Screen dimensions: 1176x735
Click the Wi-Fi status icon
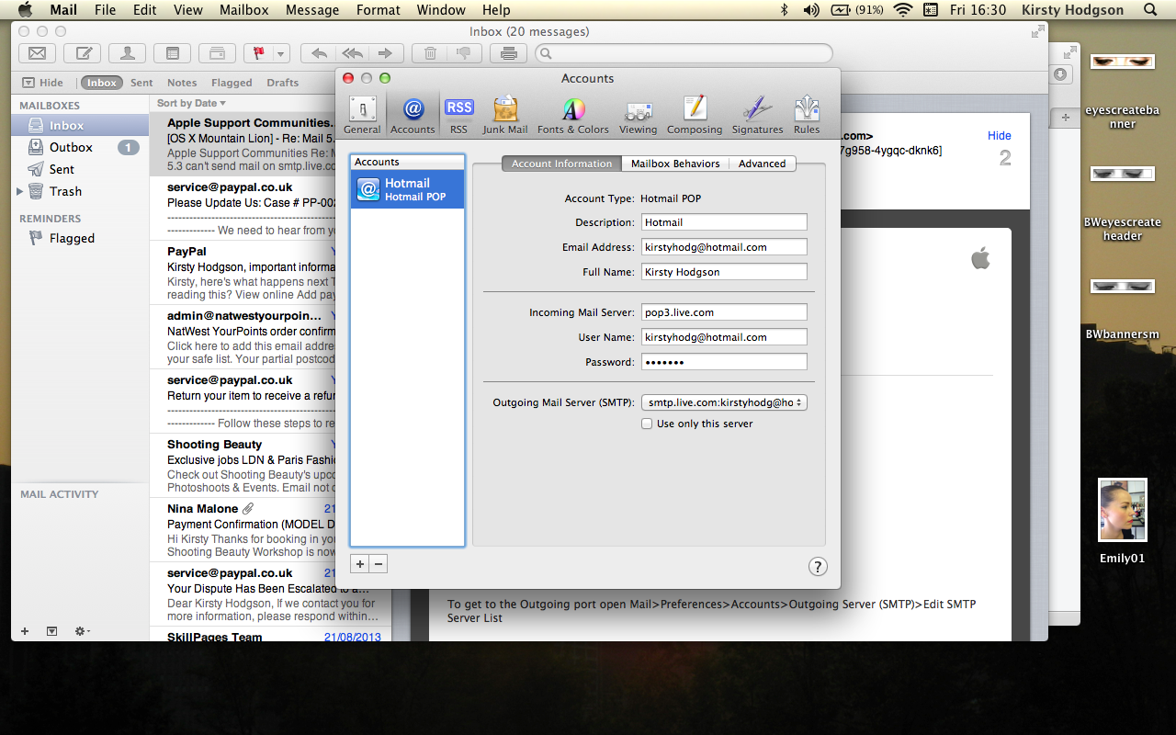(902, 10)
